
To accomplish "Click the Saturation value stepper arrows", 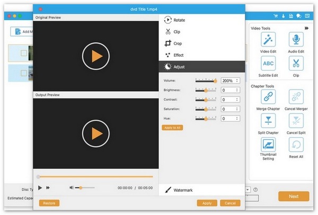I will point(237,109).
